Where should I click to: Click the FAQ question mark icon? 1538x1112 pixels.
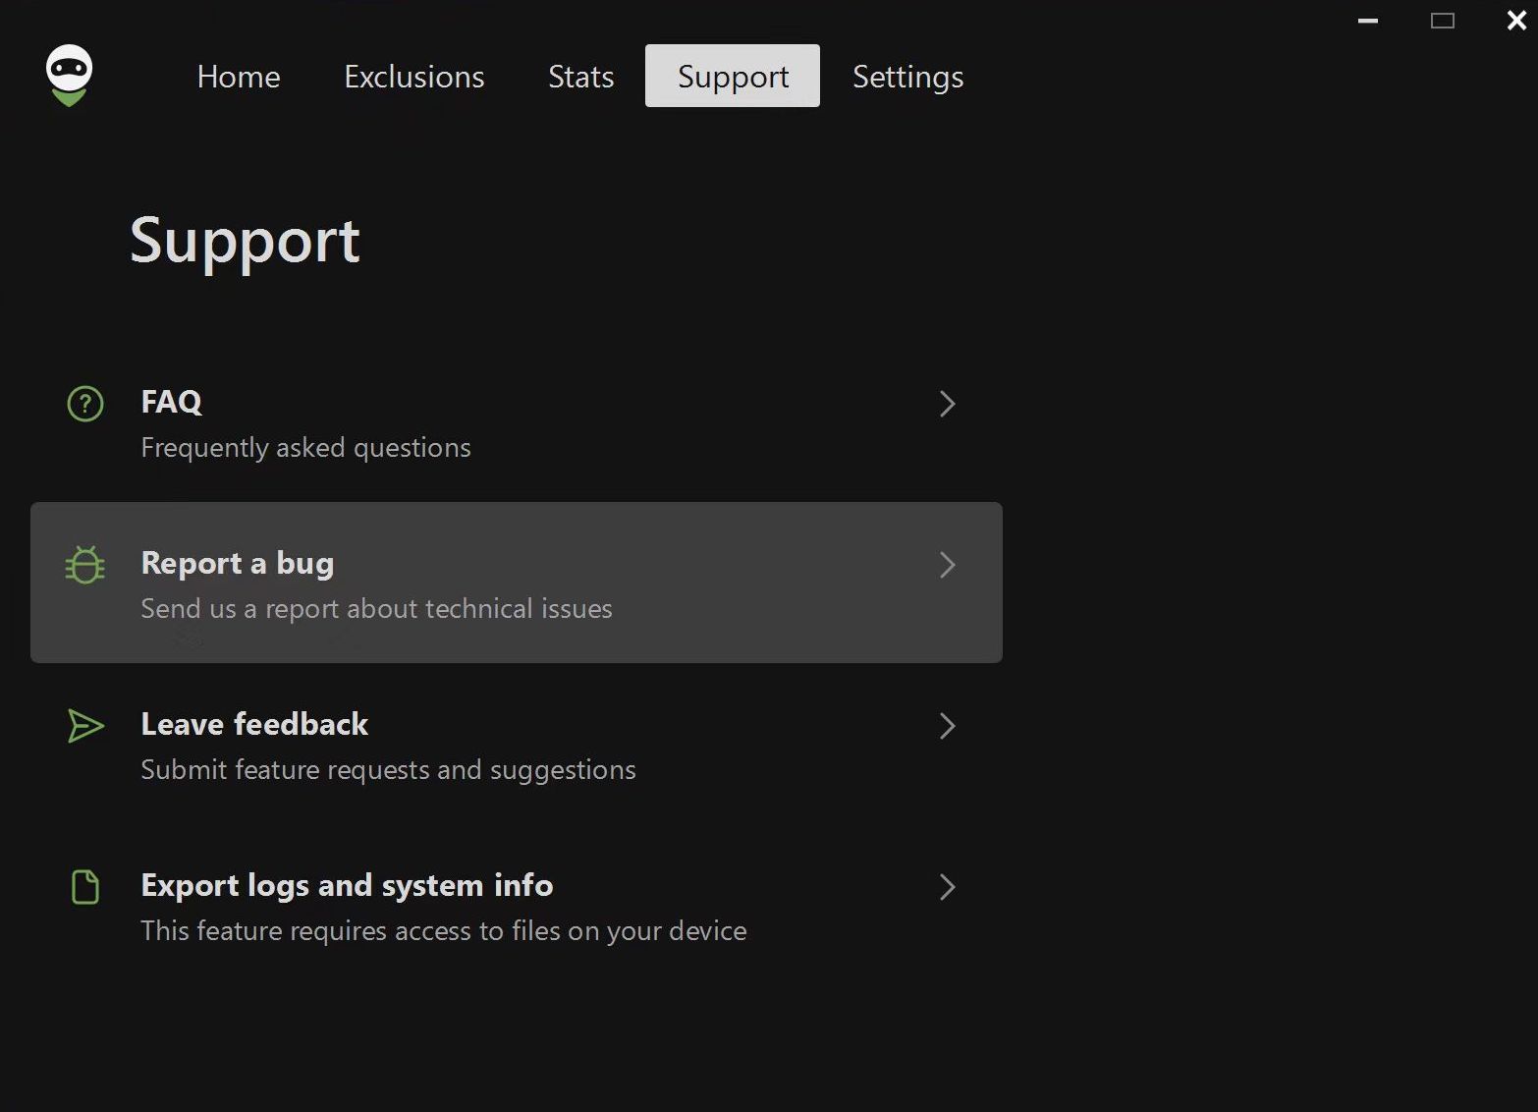coord(85,404)
